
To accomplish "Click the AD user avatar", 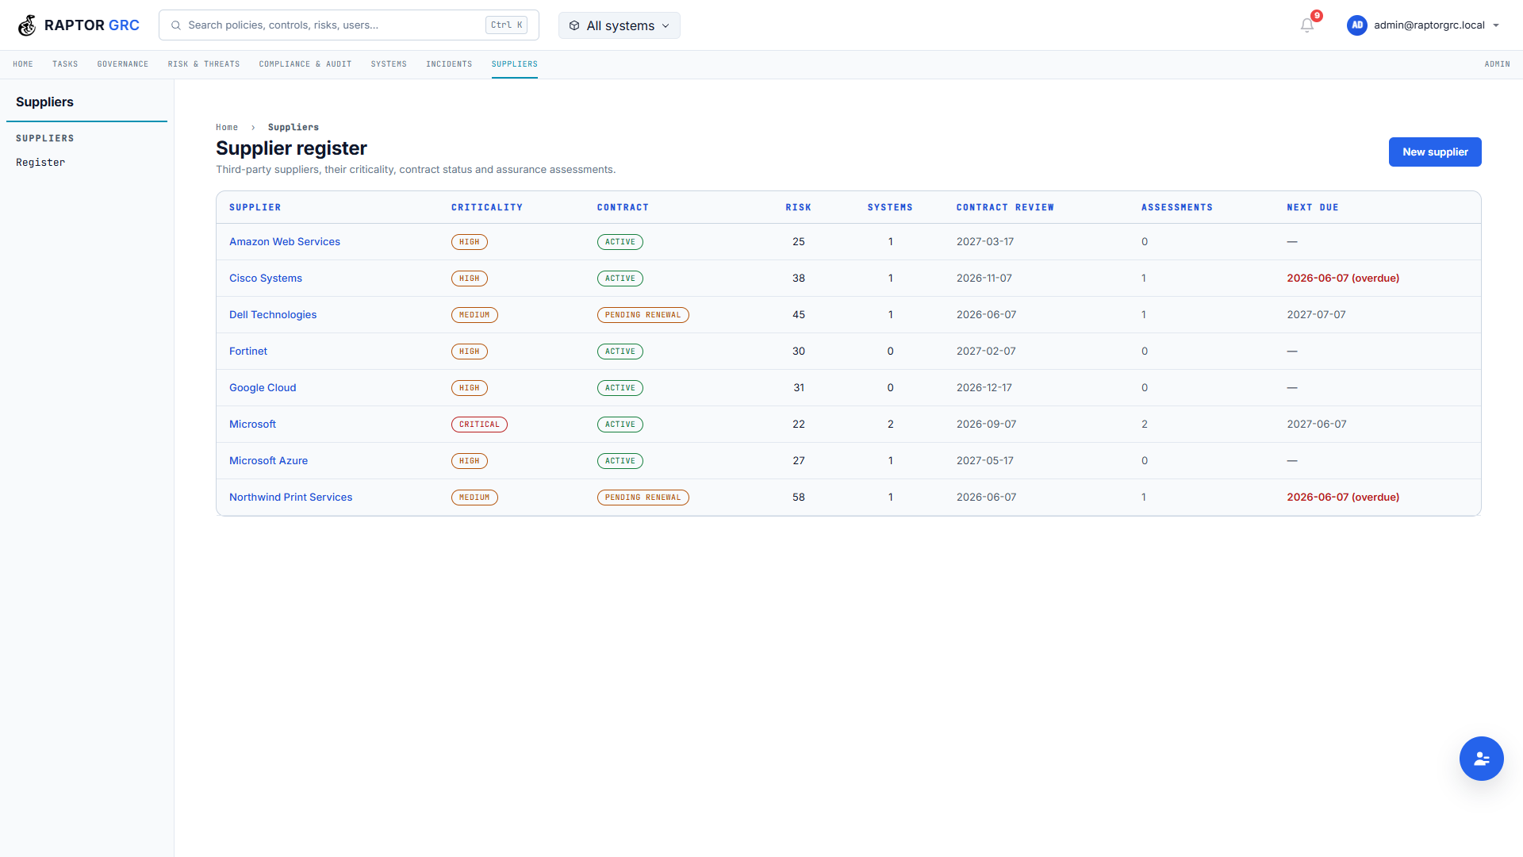I will [x=1357, y=25].
